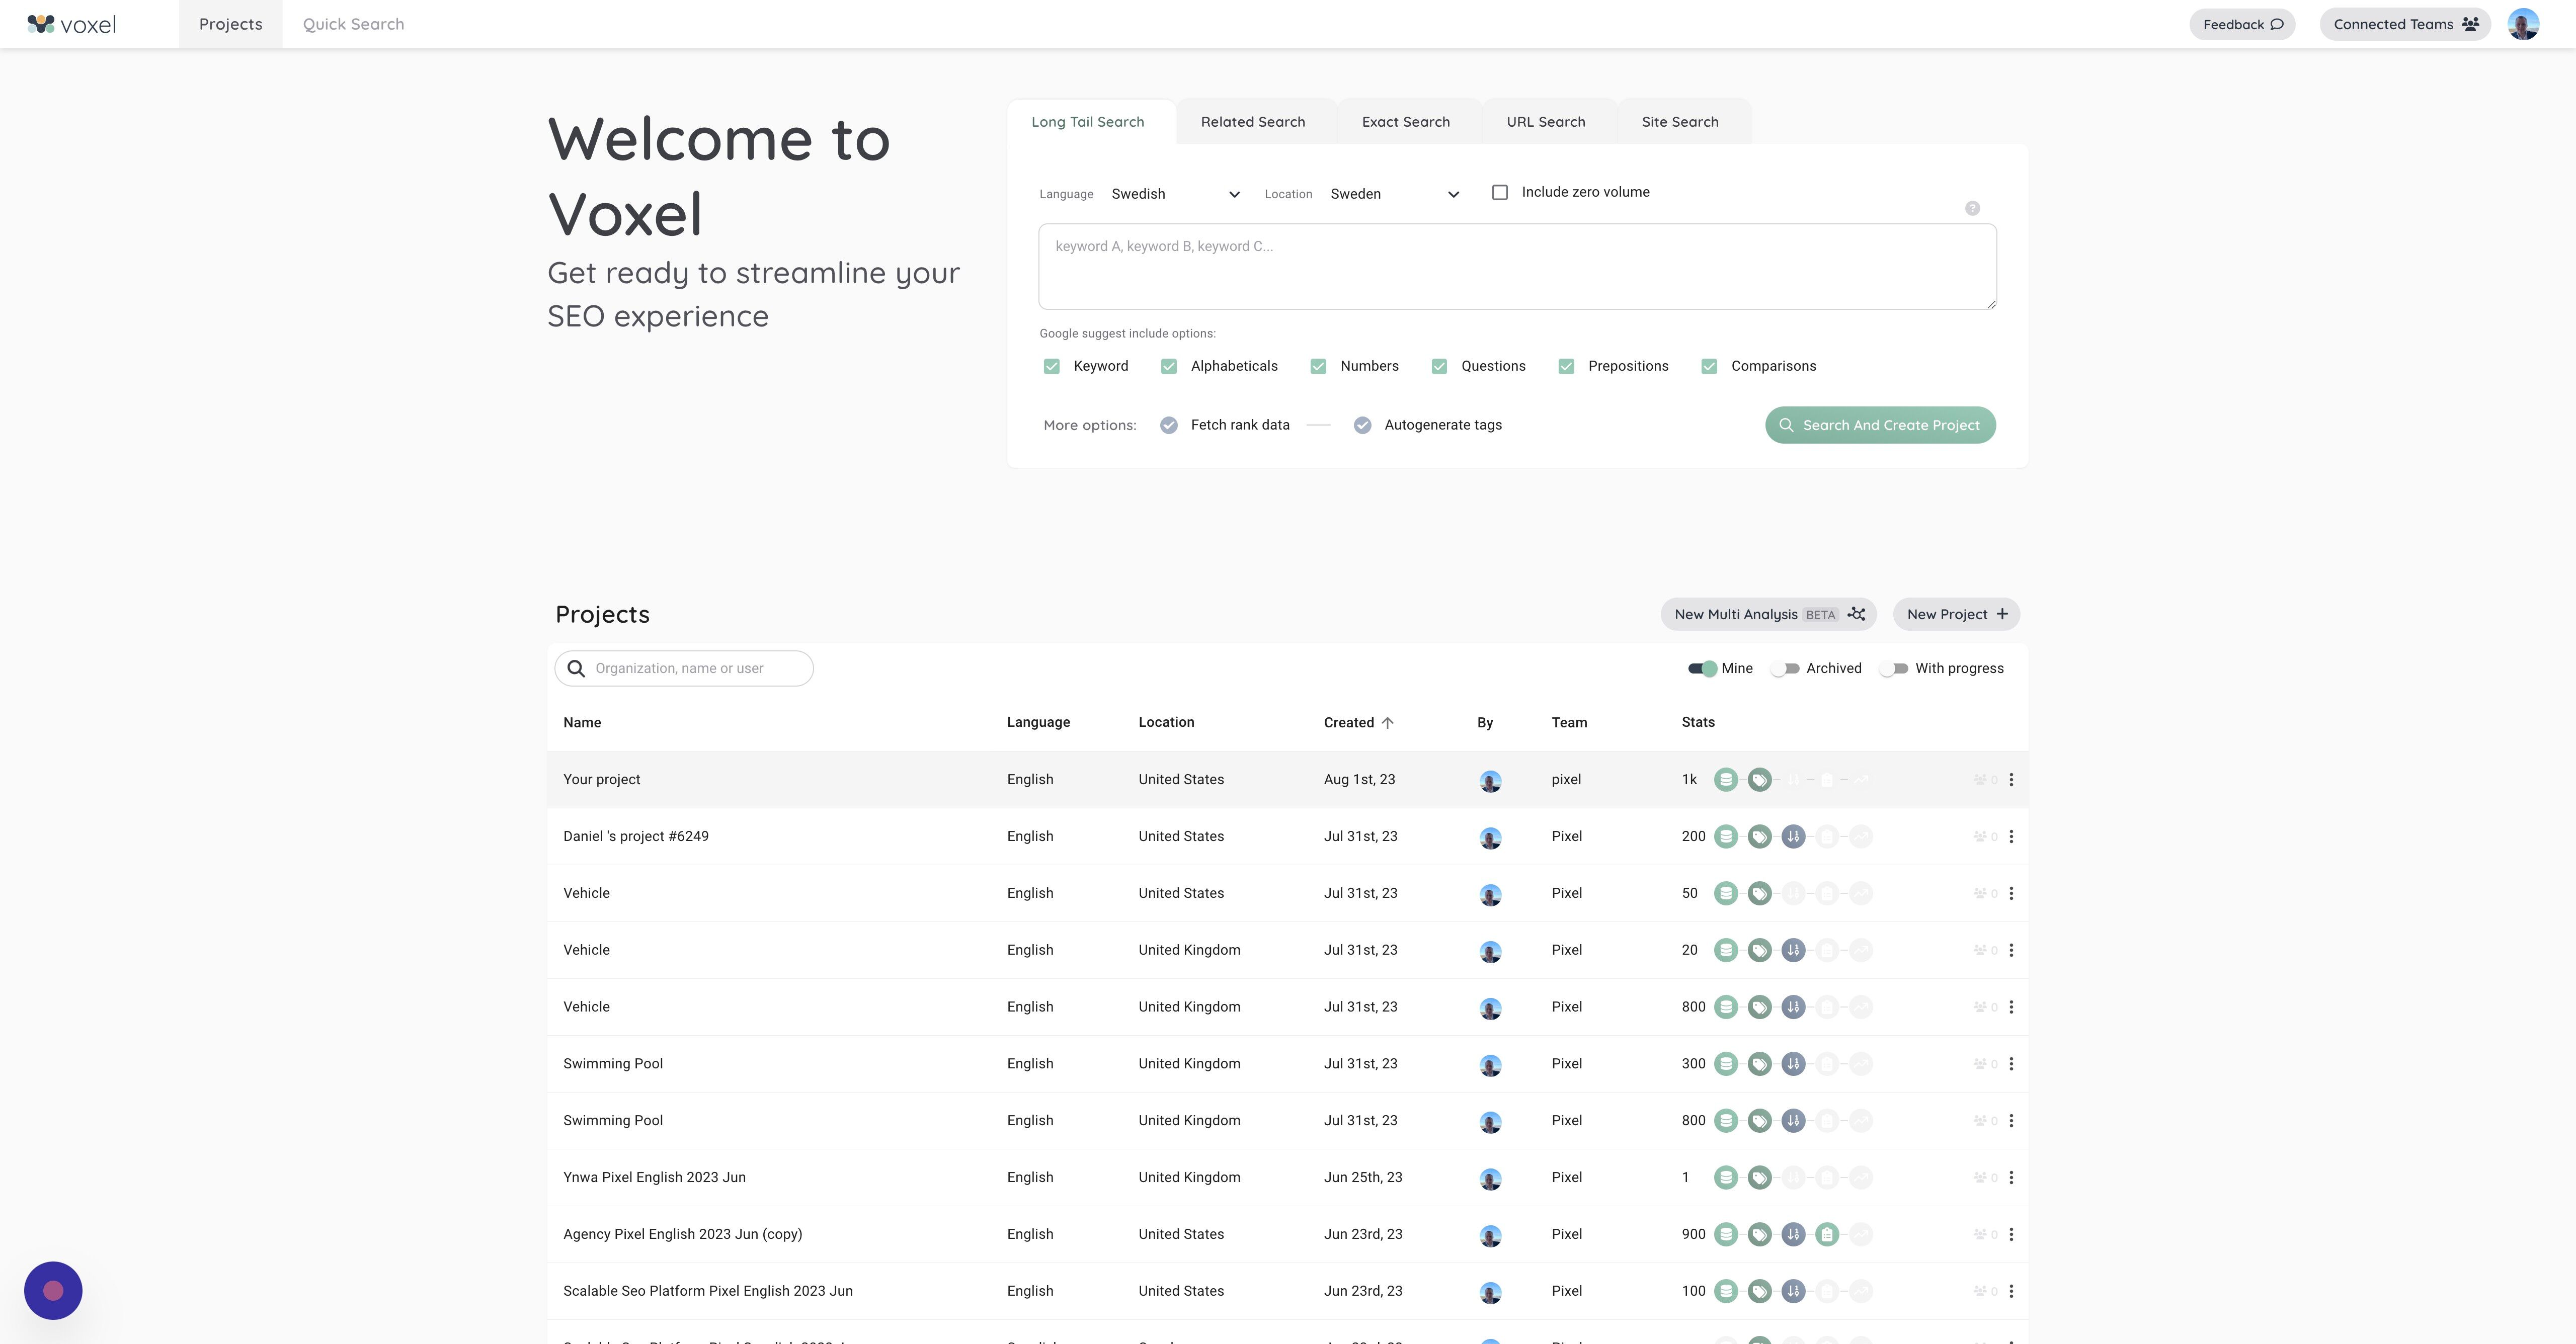Uncheck the Prepositions option

click(1566, 366)
